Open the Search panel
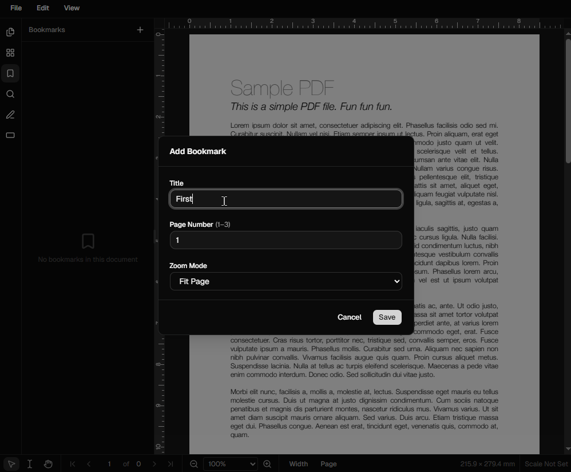571x472 pixels. pyautogui.click(x=10, y=94)
